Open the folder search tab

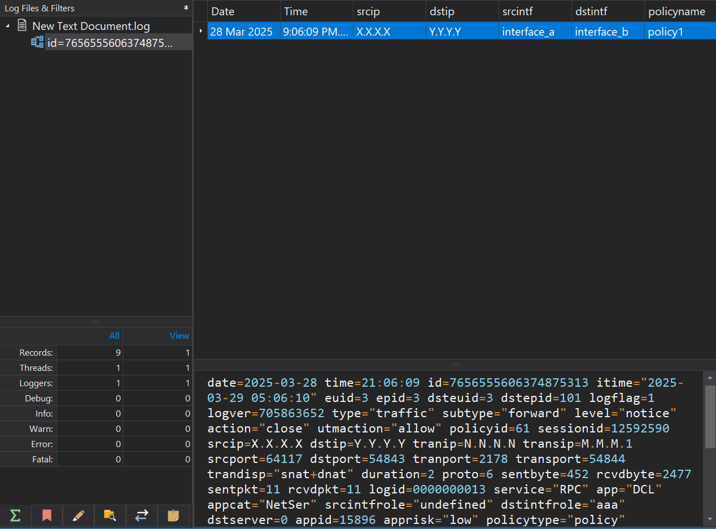(x=110, y=515)
